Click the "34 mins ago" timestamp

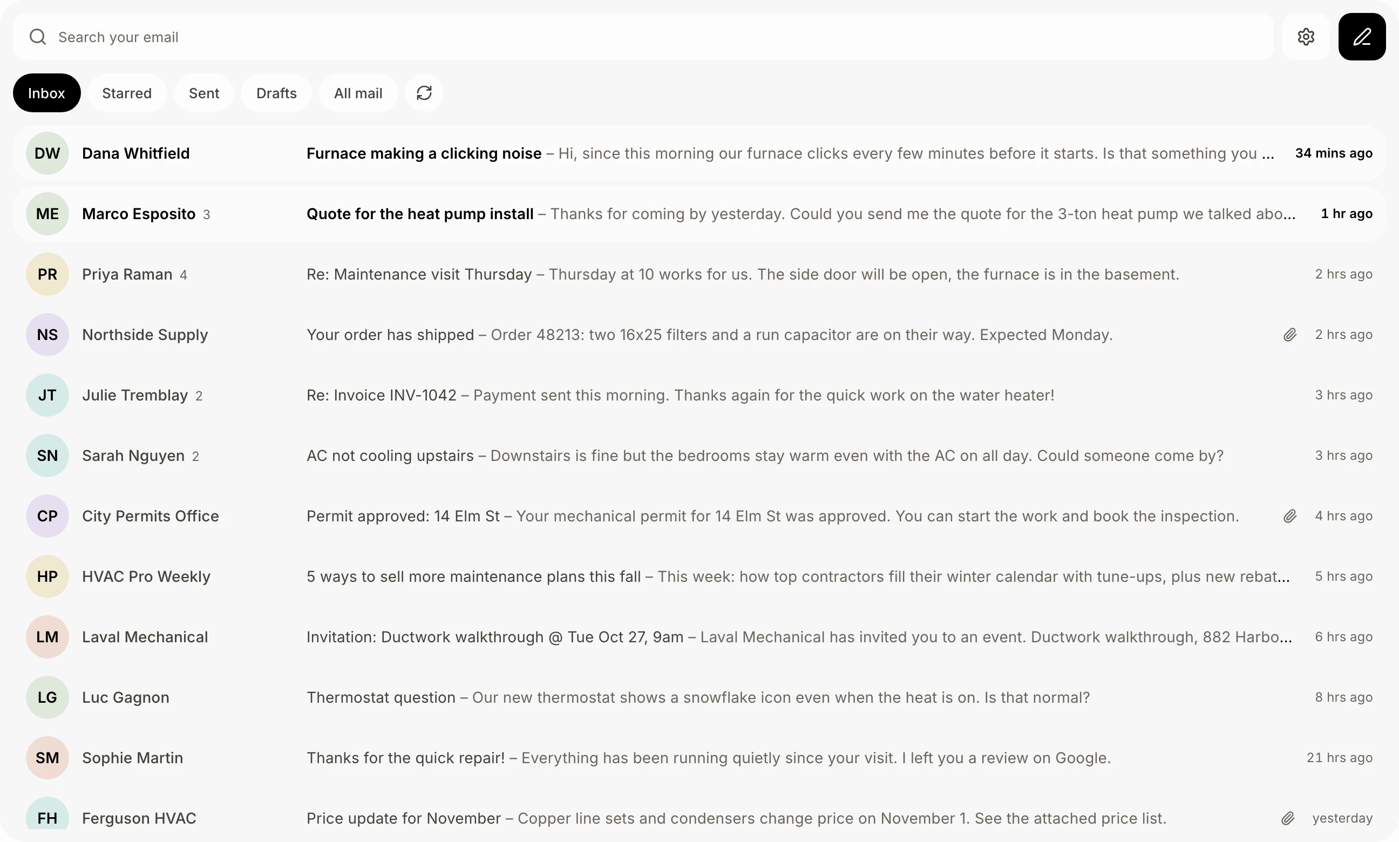1334,153
